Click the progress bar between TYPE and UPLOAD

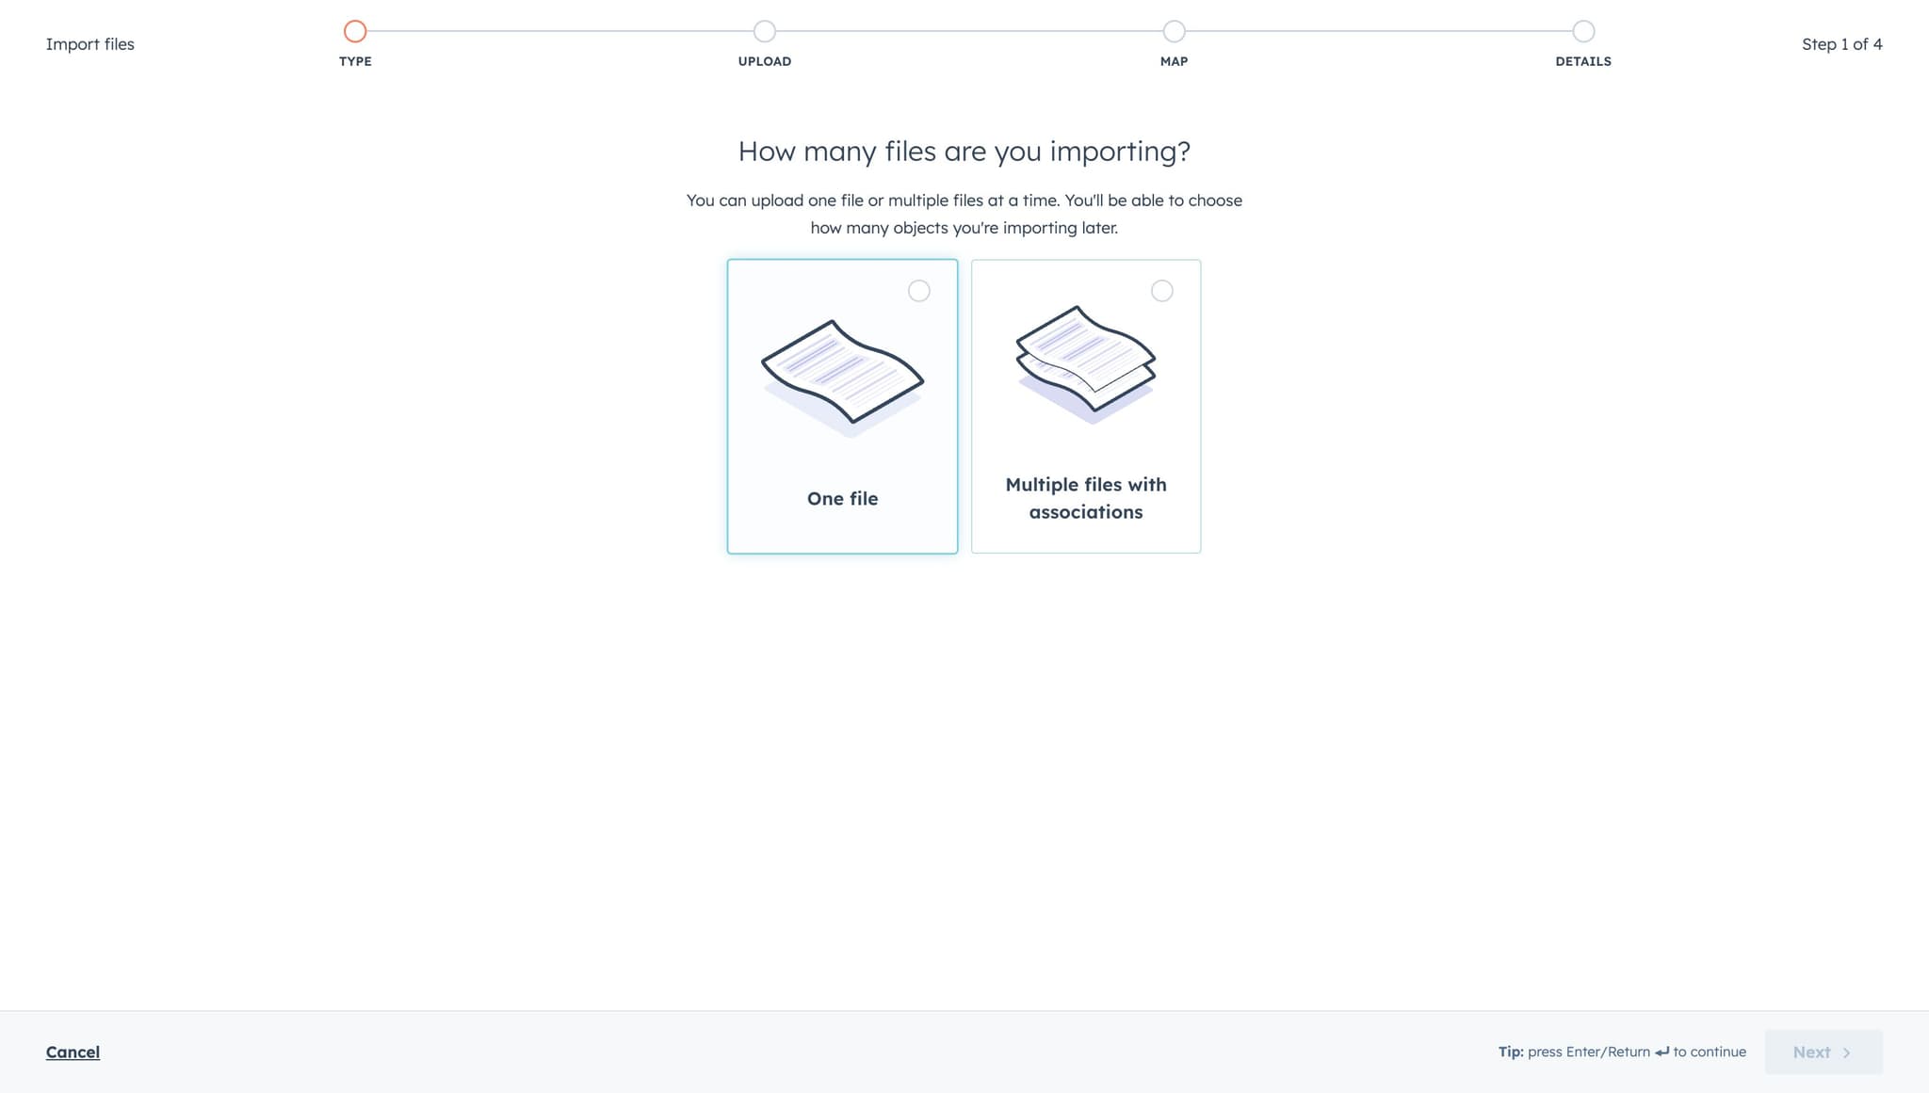(x=559, y=31)
